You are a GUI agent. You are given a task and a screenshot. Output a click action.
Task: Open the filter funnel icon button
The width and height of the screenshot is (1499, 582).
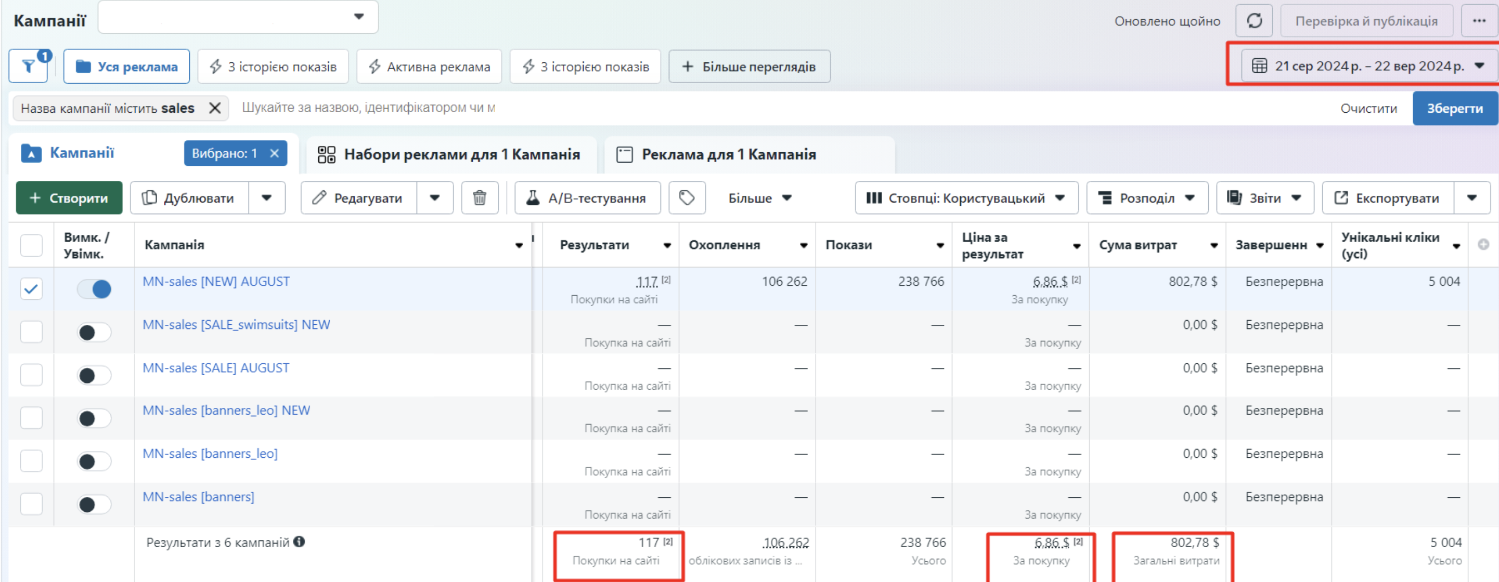pyautogui.click(x=28, y=67)
